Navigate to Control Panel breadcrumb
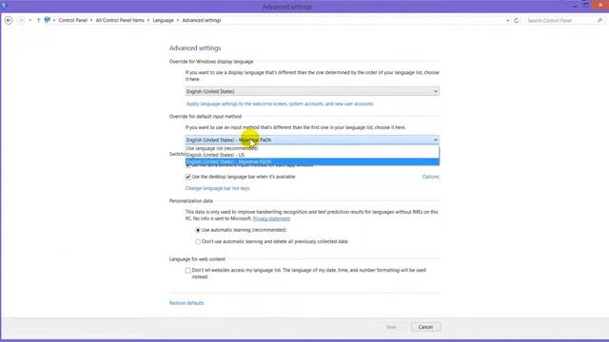Image resolution: width=609 pixels, height=342 pixels. [72, 20]
